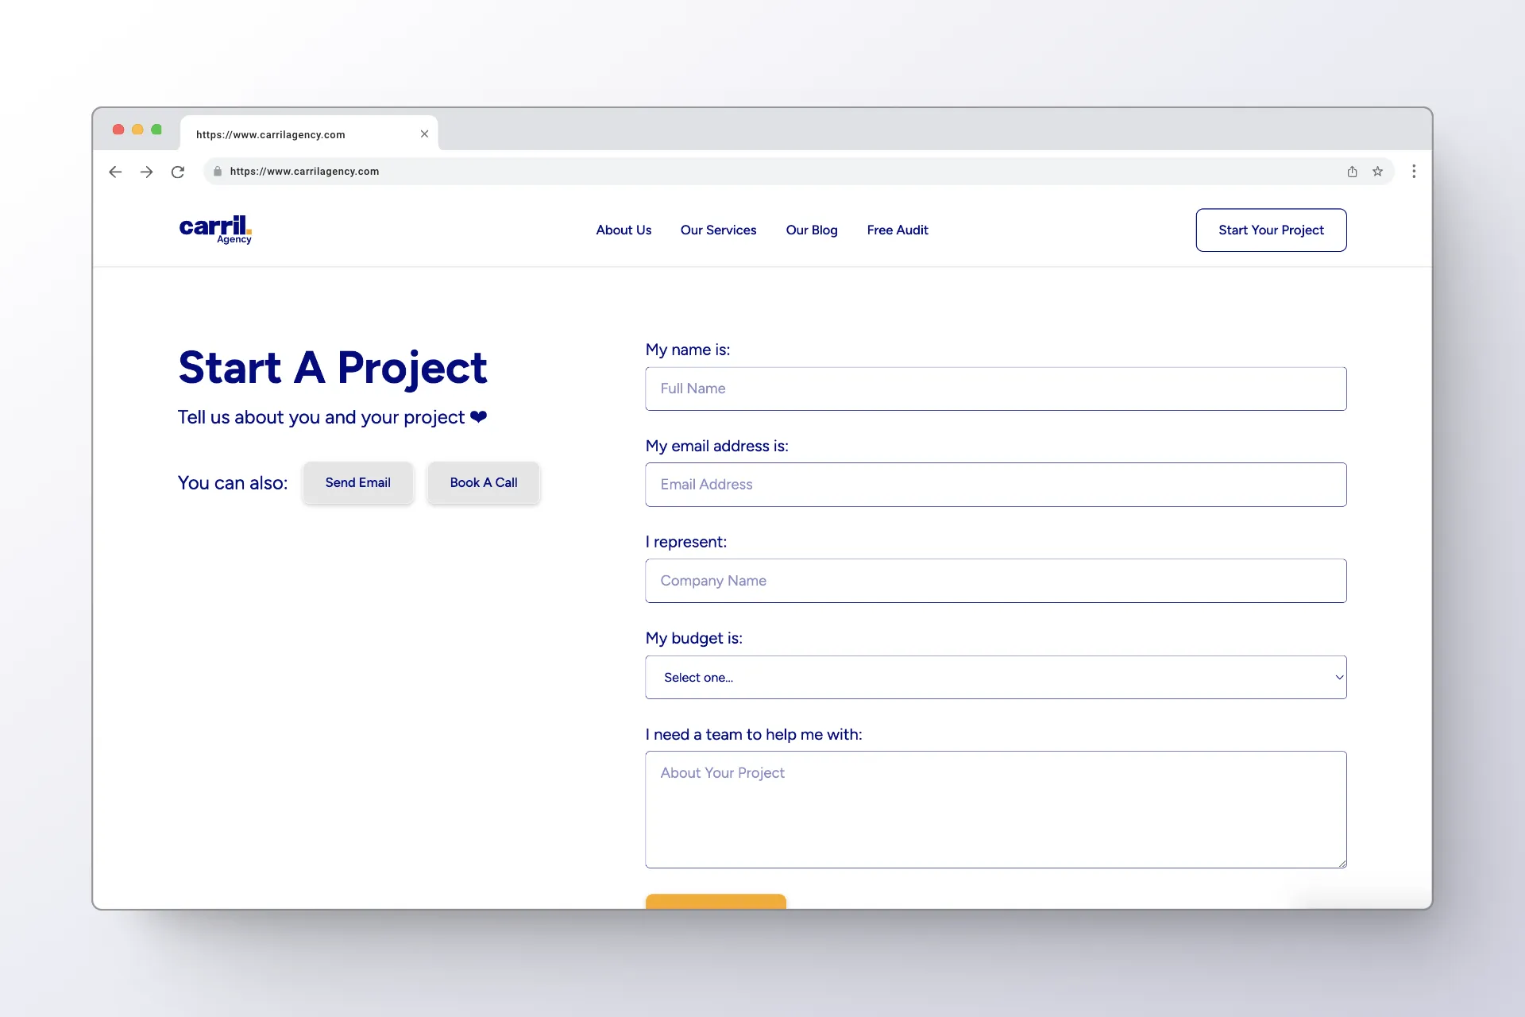Click the lock icon in the address bar
1525x1017 pixels.
218,172
